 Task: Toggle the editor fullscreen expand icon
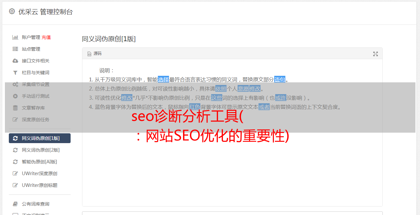click(376, 54)
